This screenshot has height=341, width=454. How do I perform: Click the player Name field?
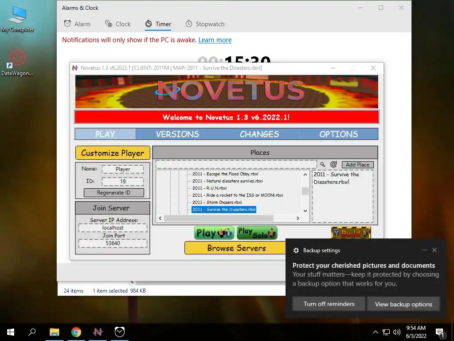(x=123, y=169)
